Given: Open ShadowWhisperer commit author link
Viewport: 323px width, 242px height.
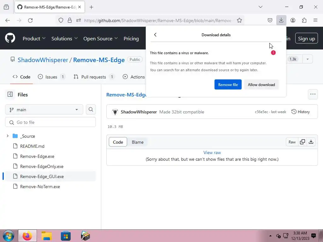Looking at the screenshot, I should click(139, 112).
